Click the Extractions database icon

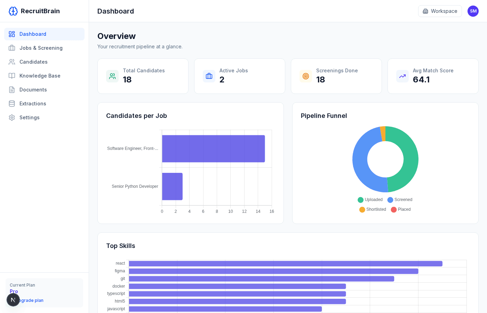pos(11,104)
